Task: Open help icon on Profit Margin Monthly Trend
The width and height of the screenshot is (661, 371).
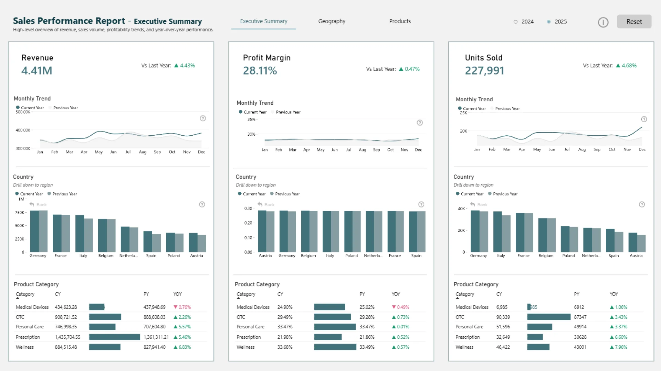Action: pyautogui.click(x=420, y=123)
